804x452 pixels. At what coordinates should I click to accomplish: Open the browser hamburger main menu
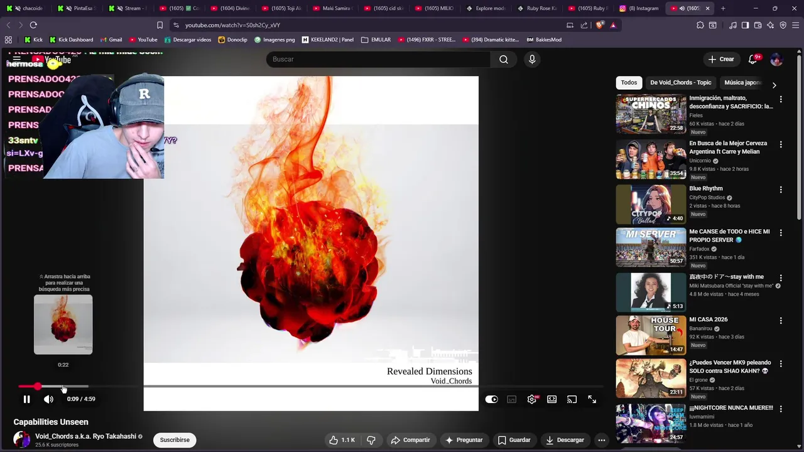tap(795, 25)
